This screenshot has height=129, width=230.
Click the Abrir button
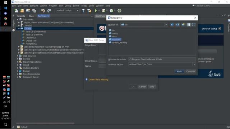pyautogui.click(x=179, y=72)
